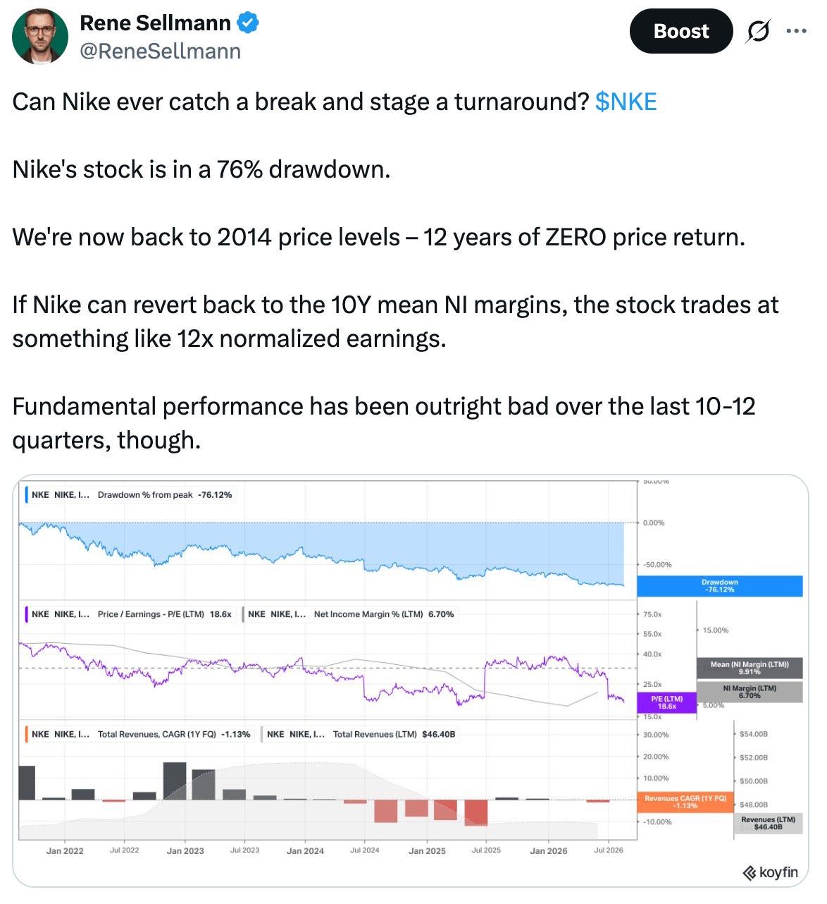827x904 pixels.
Task: Click the blue verified badge
Action: (247, 23)
